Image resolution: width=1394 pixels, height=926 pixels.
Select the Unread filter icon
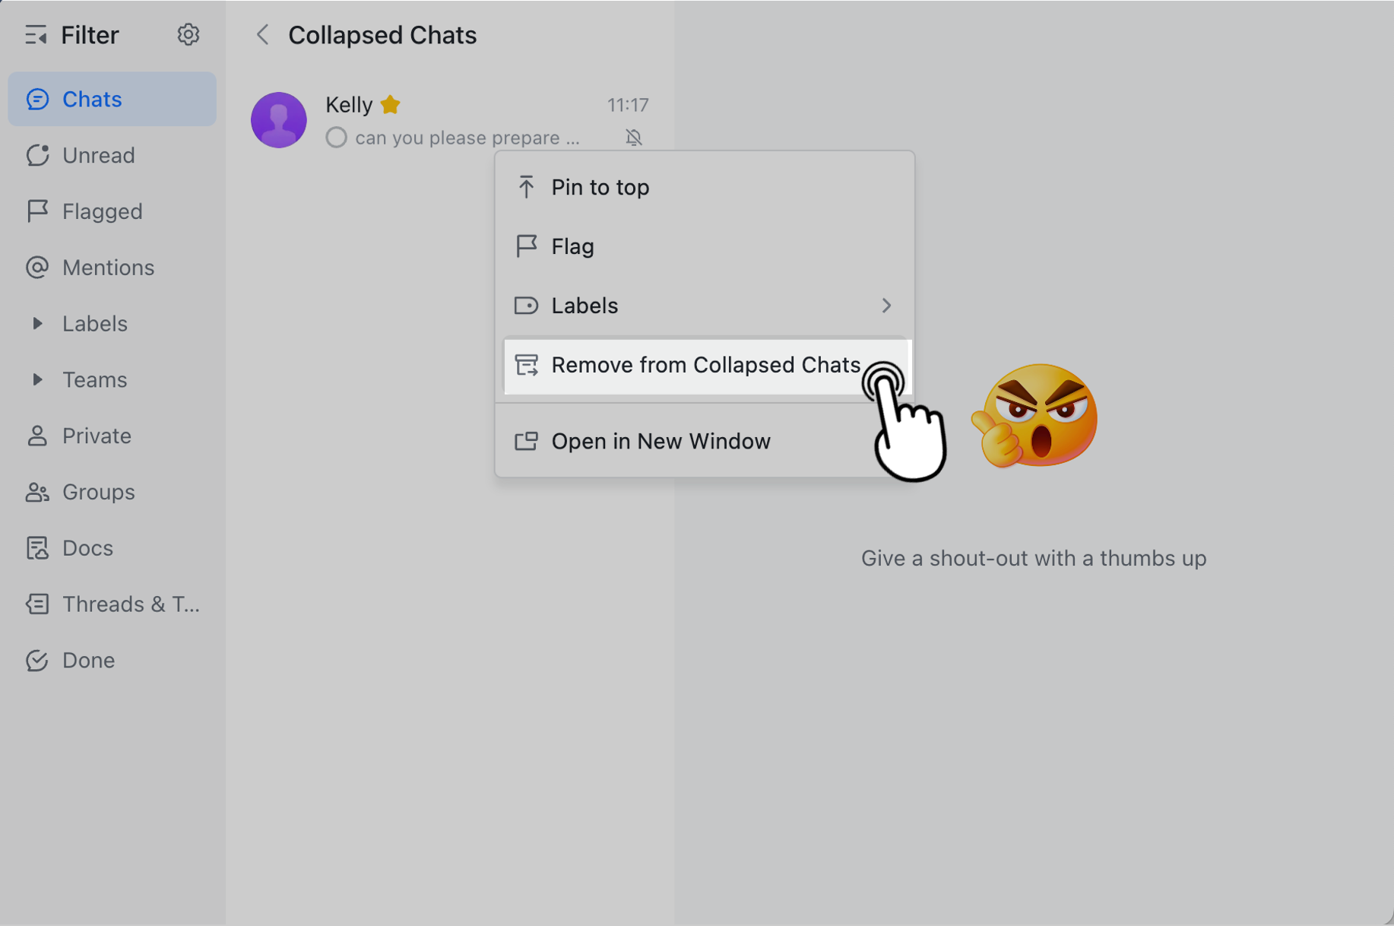coord(37,155)
